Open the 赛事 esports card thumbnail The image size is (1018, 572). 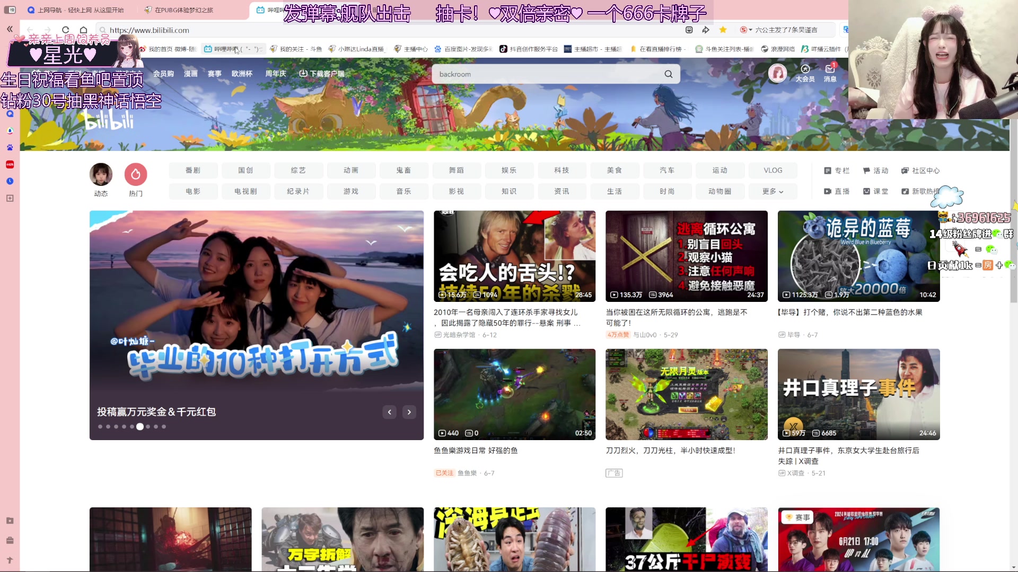tap(858, 539)
